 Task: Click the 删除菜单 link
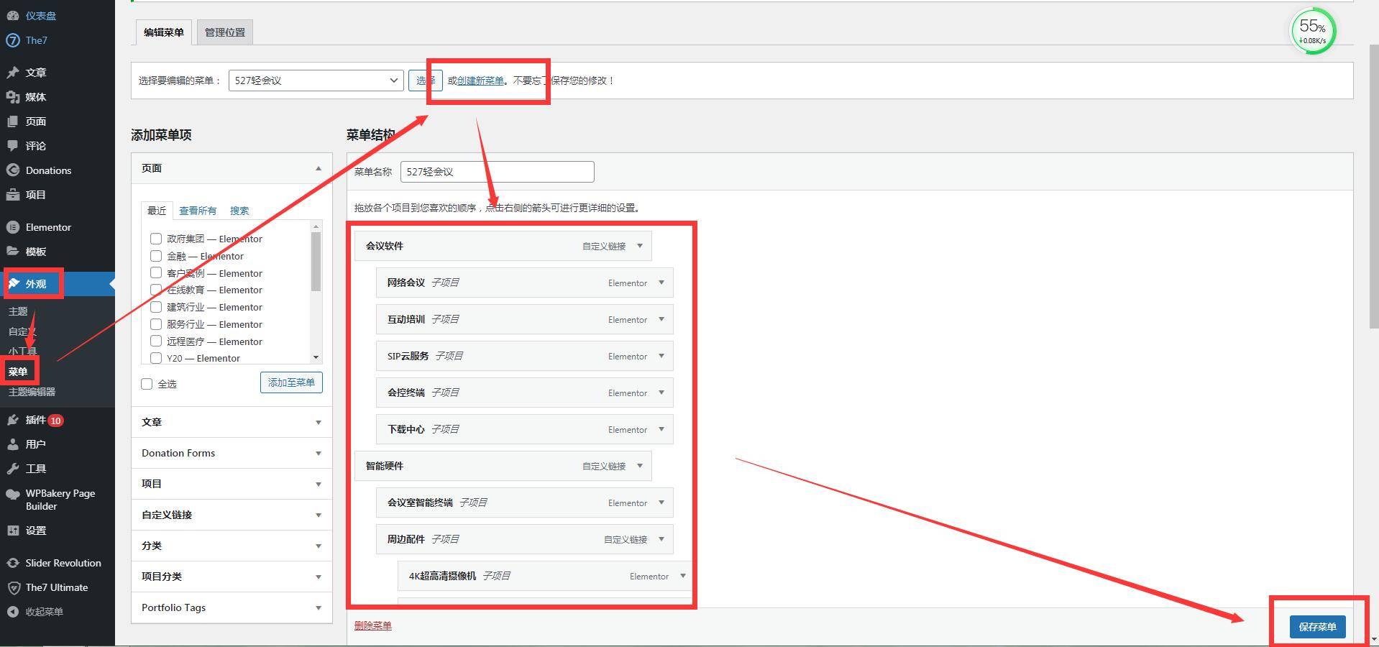coord(372,625)
